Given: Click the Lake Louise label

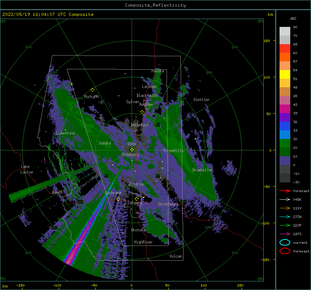Looking at the screenshot, I should click(27, 169).
